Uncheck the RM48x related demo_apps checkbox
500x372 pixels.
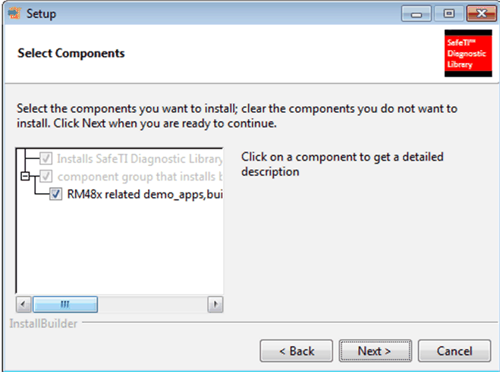pyautogui.click(x=55, y=194)
